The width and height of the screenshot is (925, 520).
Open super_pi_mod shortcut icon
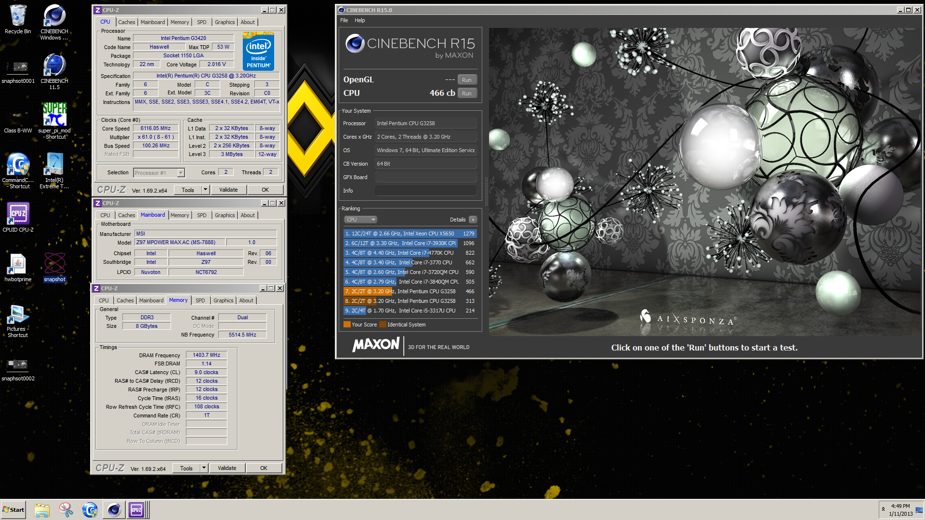[x=54, y=120]
